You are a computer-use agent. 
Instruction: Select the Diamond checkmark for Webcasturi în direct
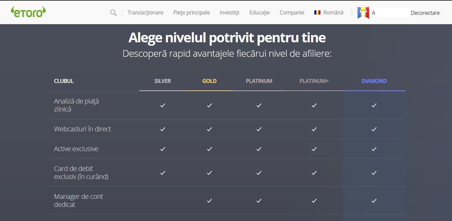click(x=374, y=129)
